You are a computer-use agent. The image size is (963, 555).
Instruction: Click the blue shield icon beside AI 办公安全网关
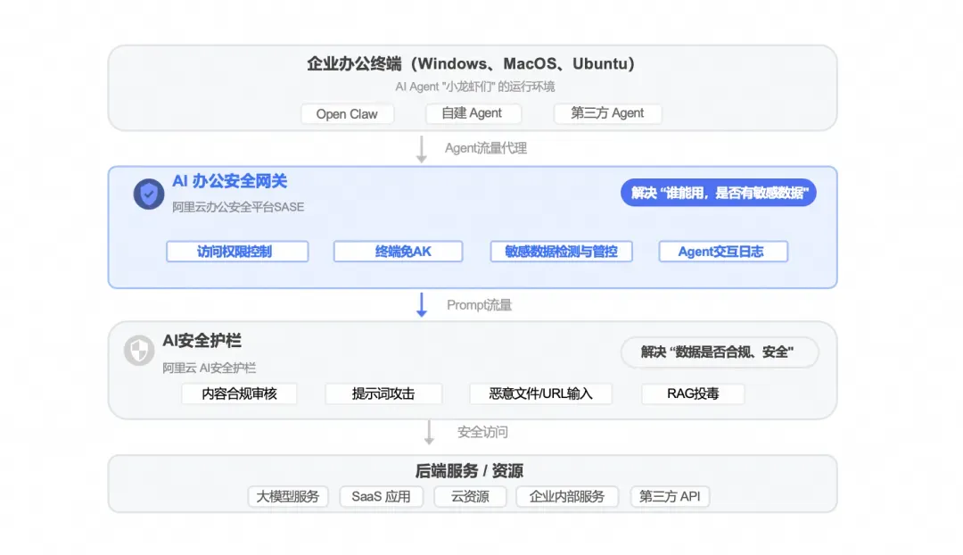(149, 195)
